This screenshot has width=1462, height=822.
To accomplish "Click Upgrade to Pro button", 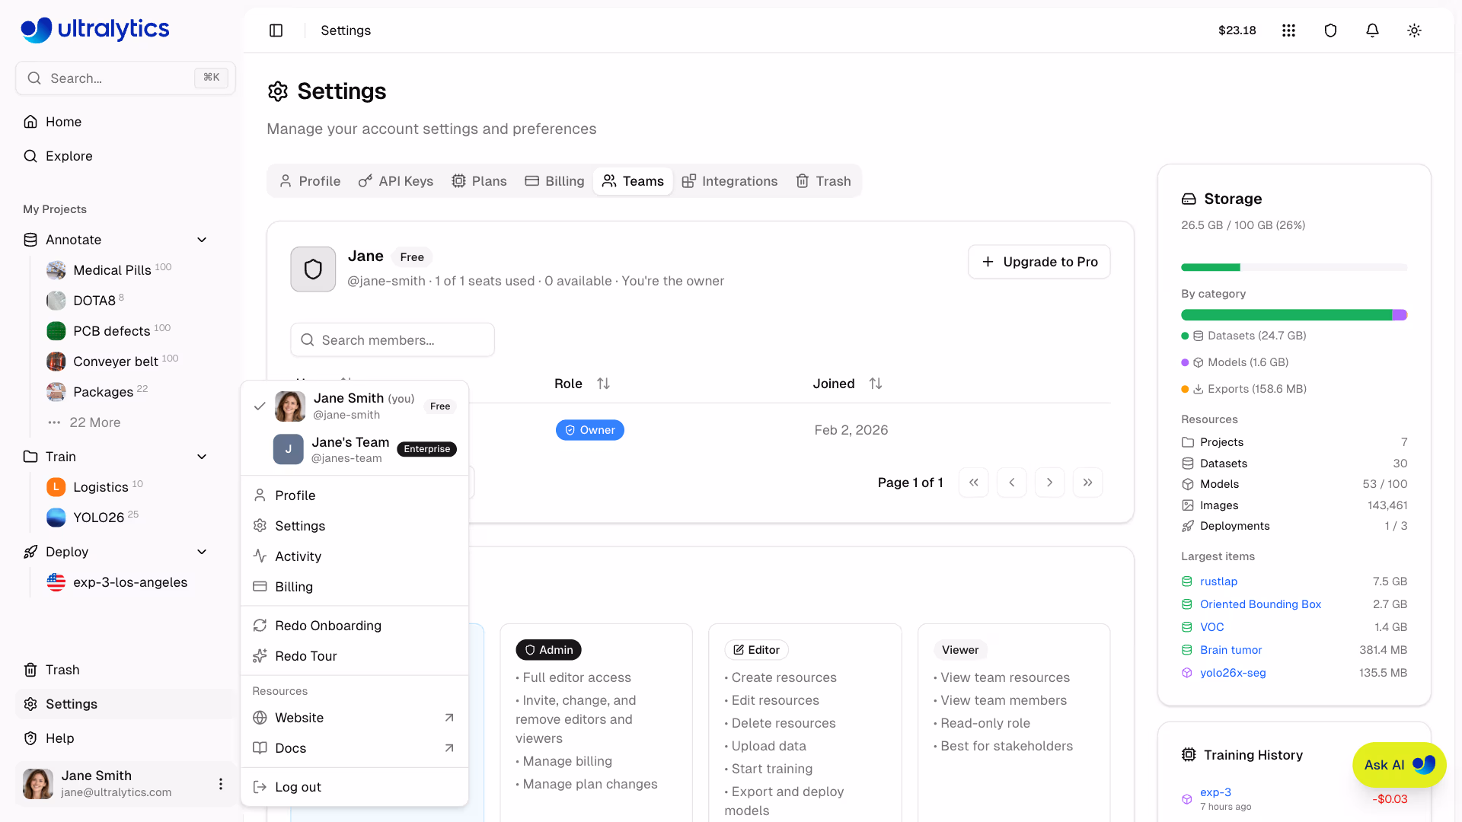I will [1039, 262].
